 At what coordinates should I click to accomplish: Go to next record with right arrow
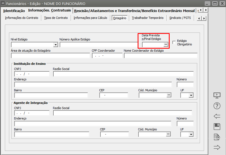217,147
